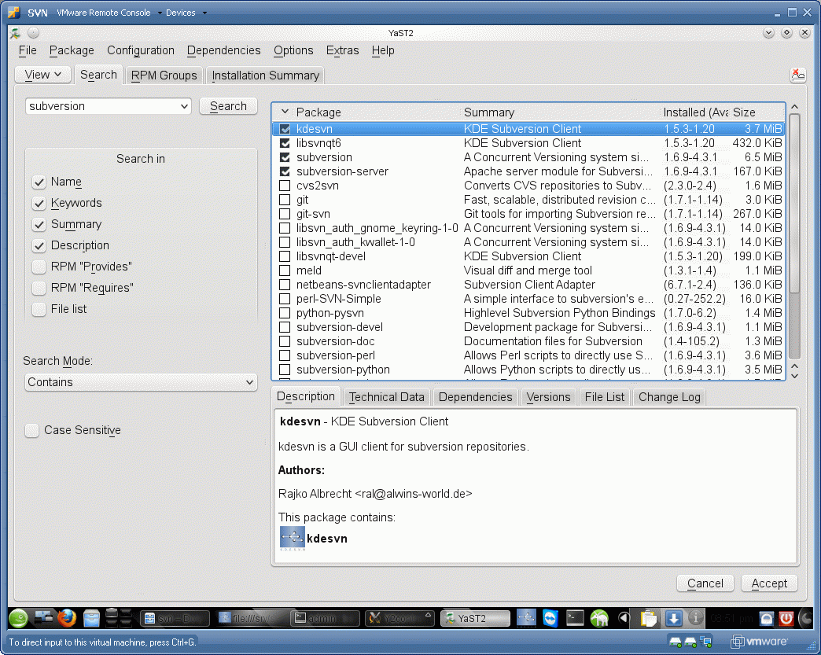Open the Change Log tab
Viewport: 821px width, 655px height.
click(669, 397)
